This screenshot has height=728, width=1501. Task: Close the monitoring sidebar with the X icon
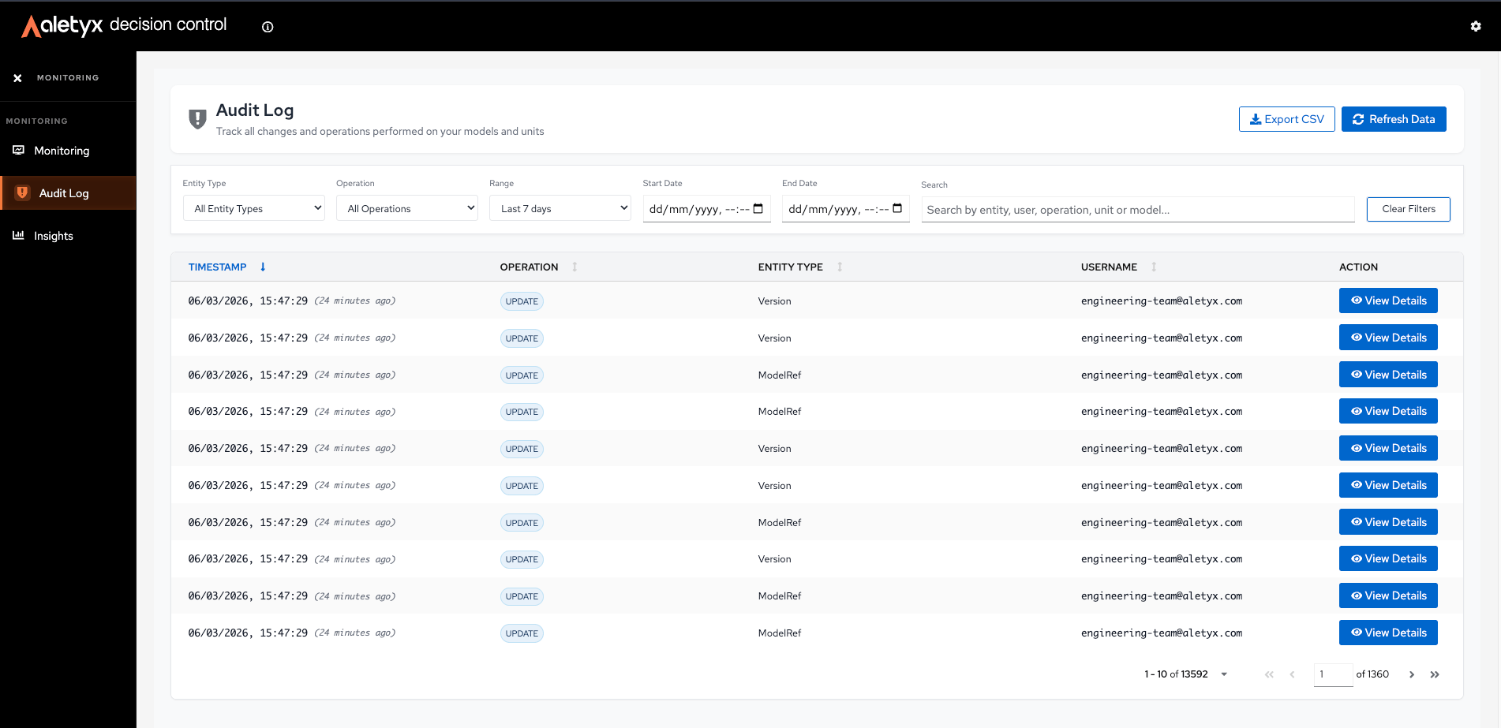(17, 78)
